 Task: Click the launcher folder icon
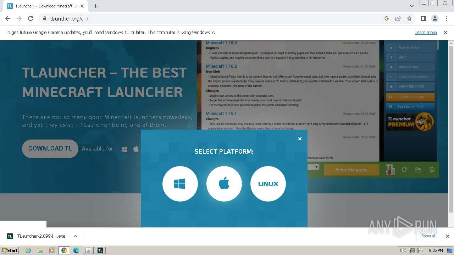pos(418,170)
